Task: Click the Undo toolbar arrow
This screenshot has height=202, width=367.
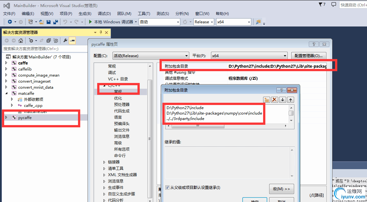Action: pos(65,22)
